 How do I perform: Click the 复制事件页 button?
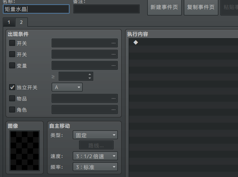click(x=201, y=7)
